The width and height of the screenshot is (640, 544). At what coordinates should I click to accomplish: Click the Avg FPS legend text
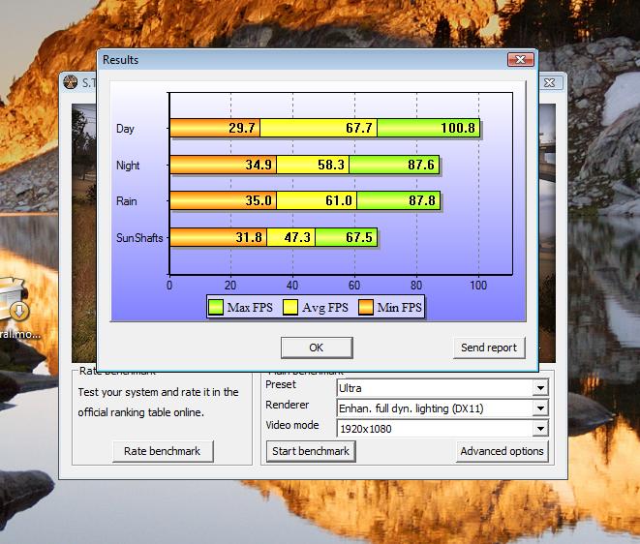(325, 307)
